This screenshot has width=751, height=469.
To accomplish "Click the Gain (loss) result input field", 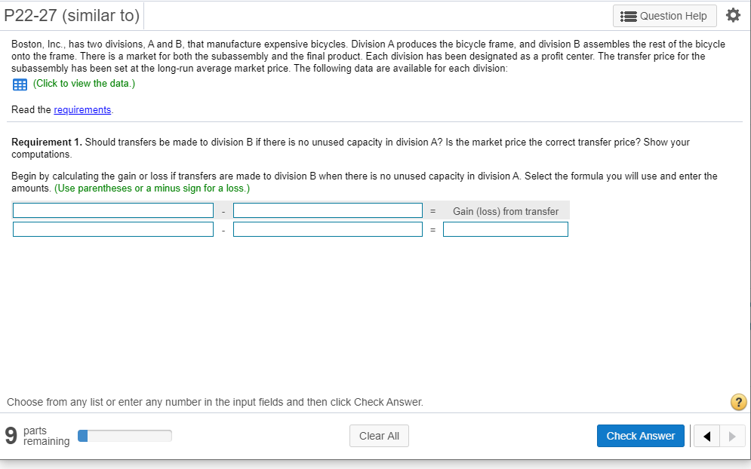I will click(x=505, y=229).
